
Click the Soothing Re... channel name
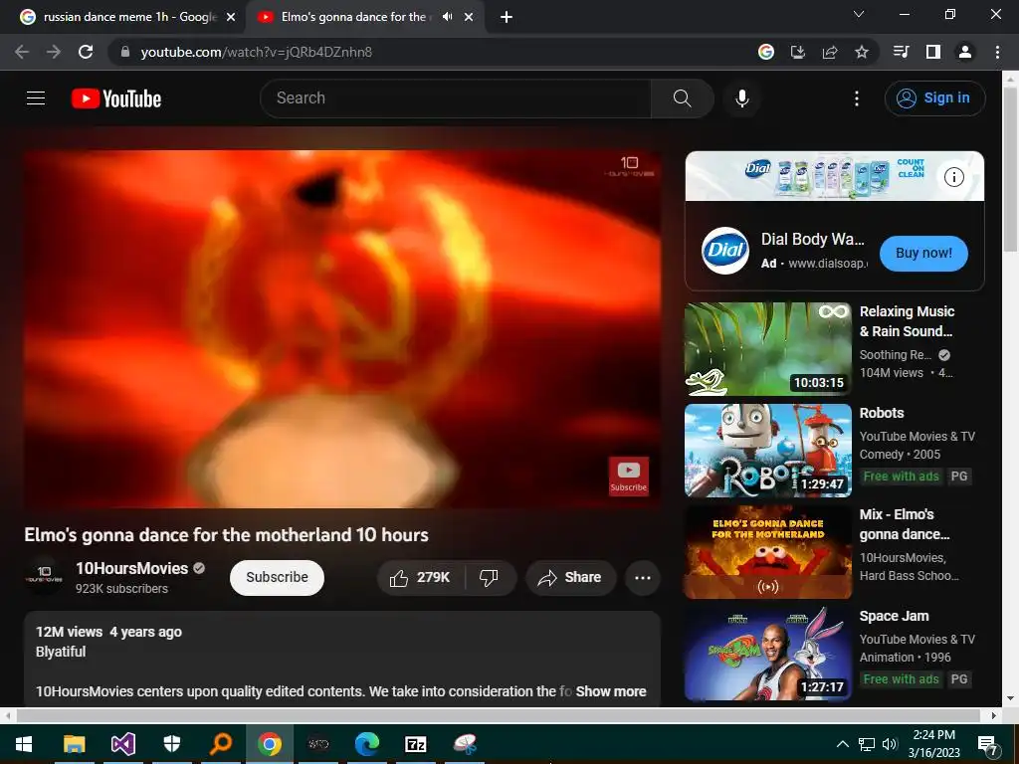click(x=895, y=355)
